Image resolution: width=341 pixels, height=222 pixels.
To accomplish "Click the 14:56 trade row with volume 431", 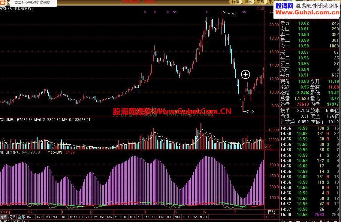I will 309,133.
